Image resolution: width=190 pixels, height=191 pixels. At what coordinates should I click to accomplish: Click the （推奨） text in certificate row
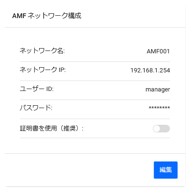(70, 128)
